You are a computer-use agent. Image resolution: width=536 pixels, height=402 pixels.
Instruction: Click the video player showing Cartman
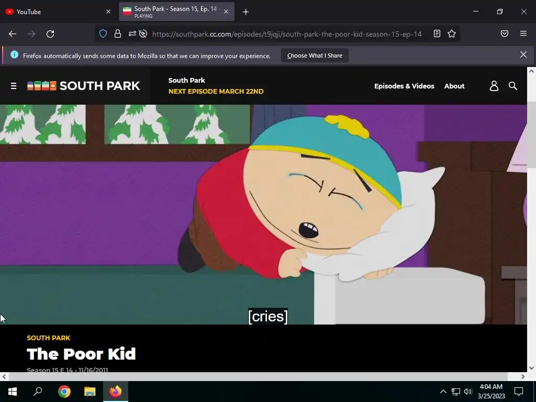point(263,214)
